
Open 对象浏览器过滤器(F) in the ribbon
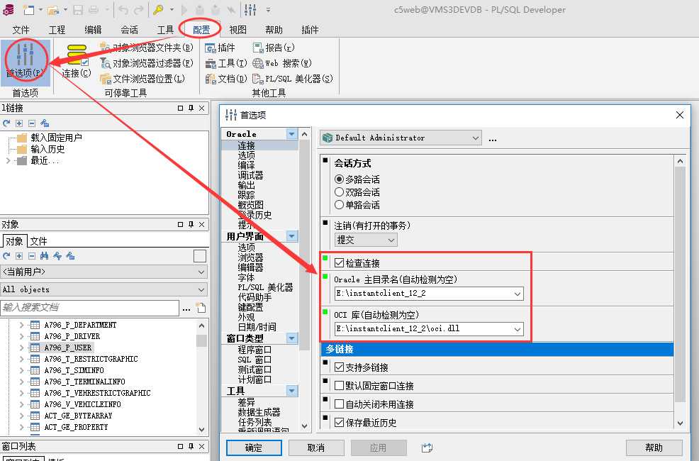click(147, 63)
